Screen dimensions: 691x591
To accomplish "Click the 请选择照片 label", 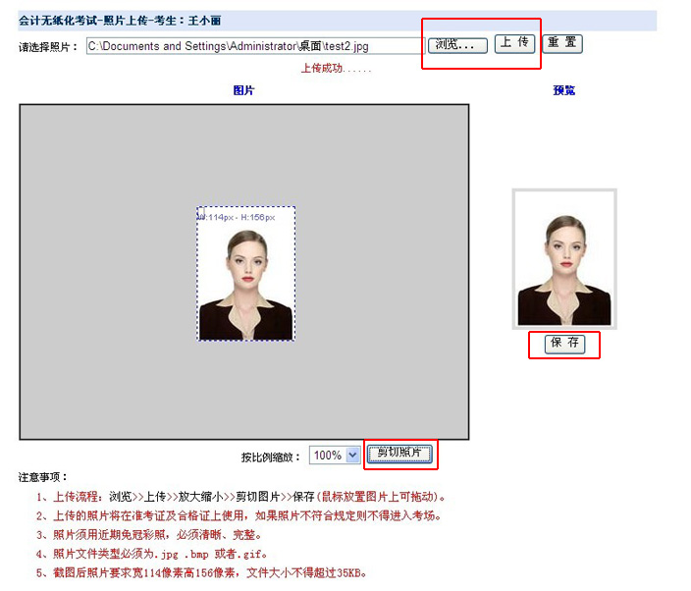I will (48, 47).
